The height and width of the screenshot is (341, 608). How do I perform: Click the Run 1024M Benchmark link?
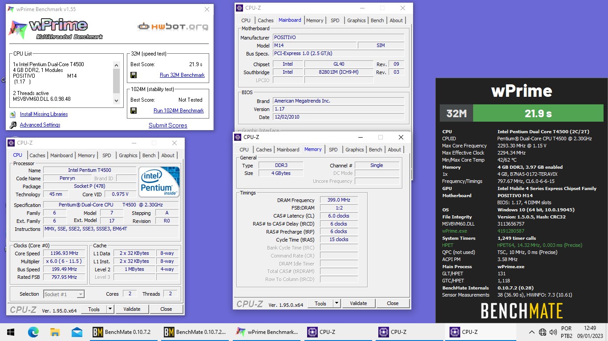[x=179, y=111]
